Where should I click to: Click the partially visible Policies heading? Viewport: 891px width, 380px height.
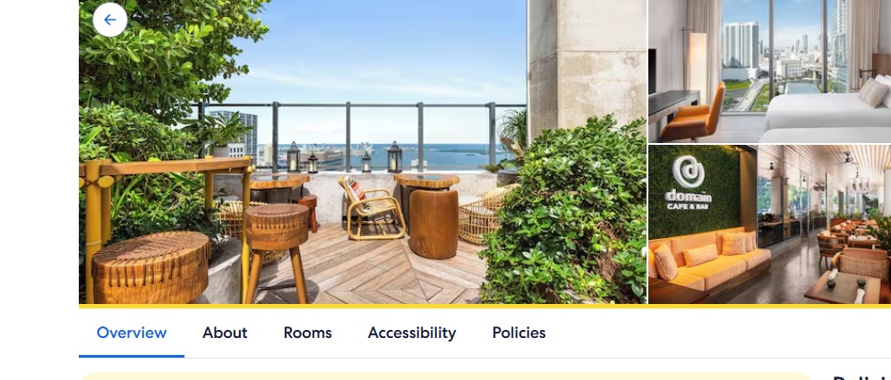coord(861,377)
